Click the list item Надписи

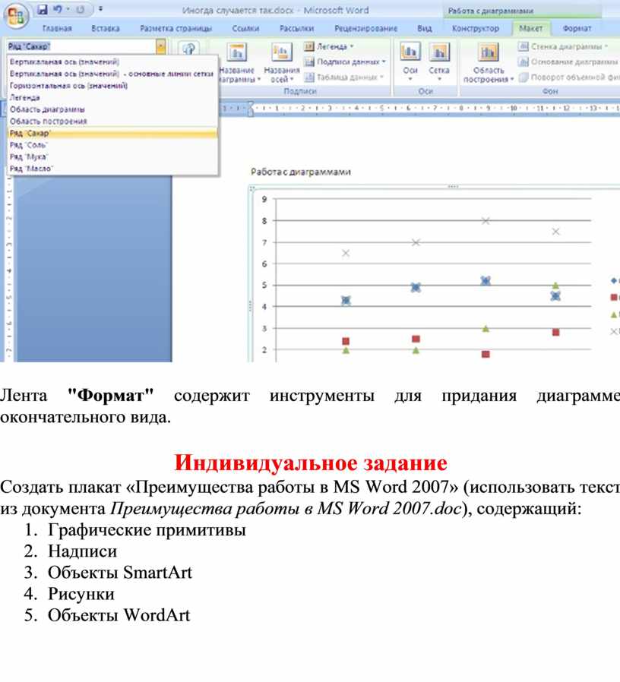(82, 551)
